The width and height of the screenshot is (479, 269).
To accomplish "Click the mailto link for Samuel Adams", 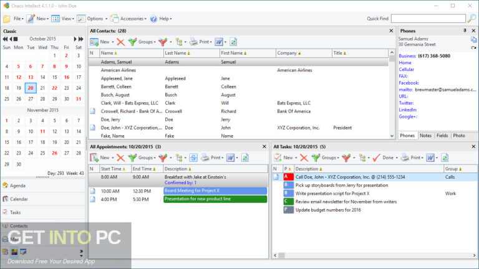I will 405,90.
